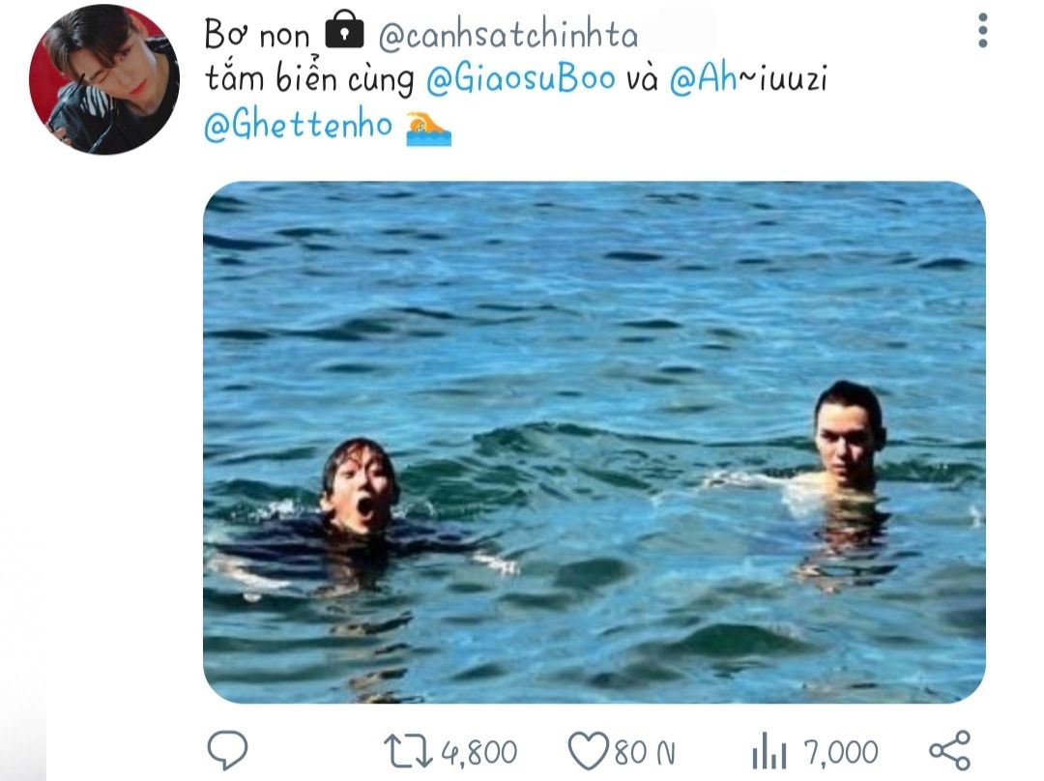
Task: Go to the @Ghettenho mention
Action: click(x=299, y=128)
